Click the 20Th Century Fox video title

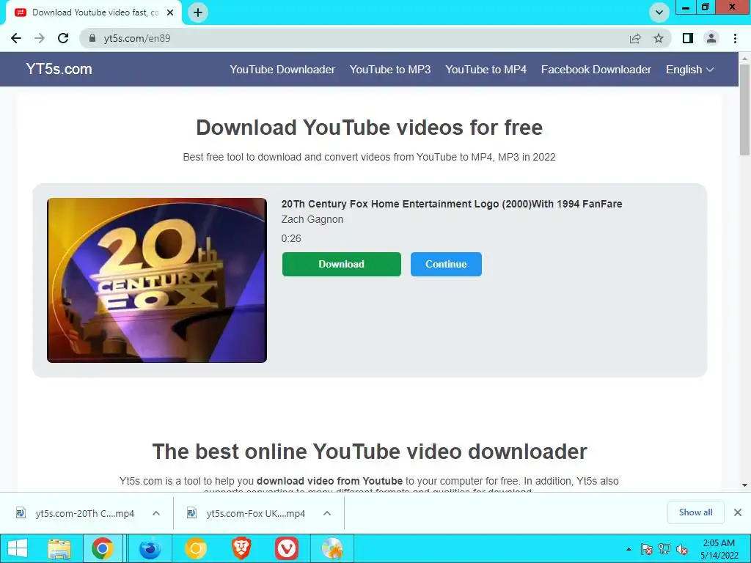(452, 204)
